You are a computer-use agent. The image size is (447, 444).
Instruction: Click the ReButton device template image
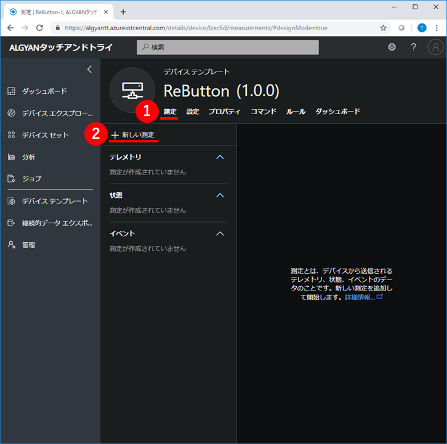(132, 90)
